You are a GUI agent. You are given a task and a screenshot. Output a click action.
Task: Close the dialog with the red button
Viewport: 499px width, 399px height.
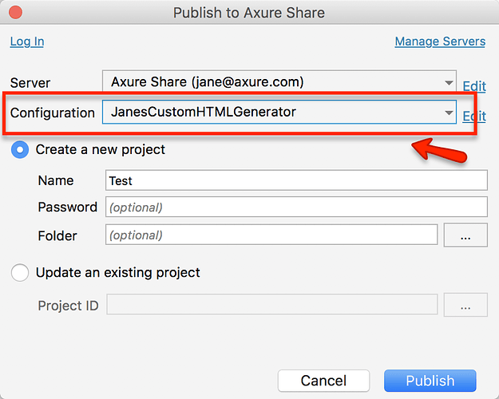15,13
